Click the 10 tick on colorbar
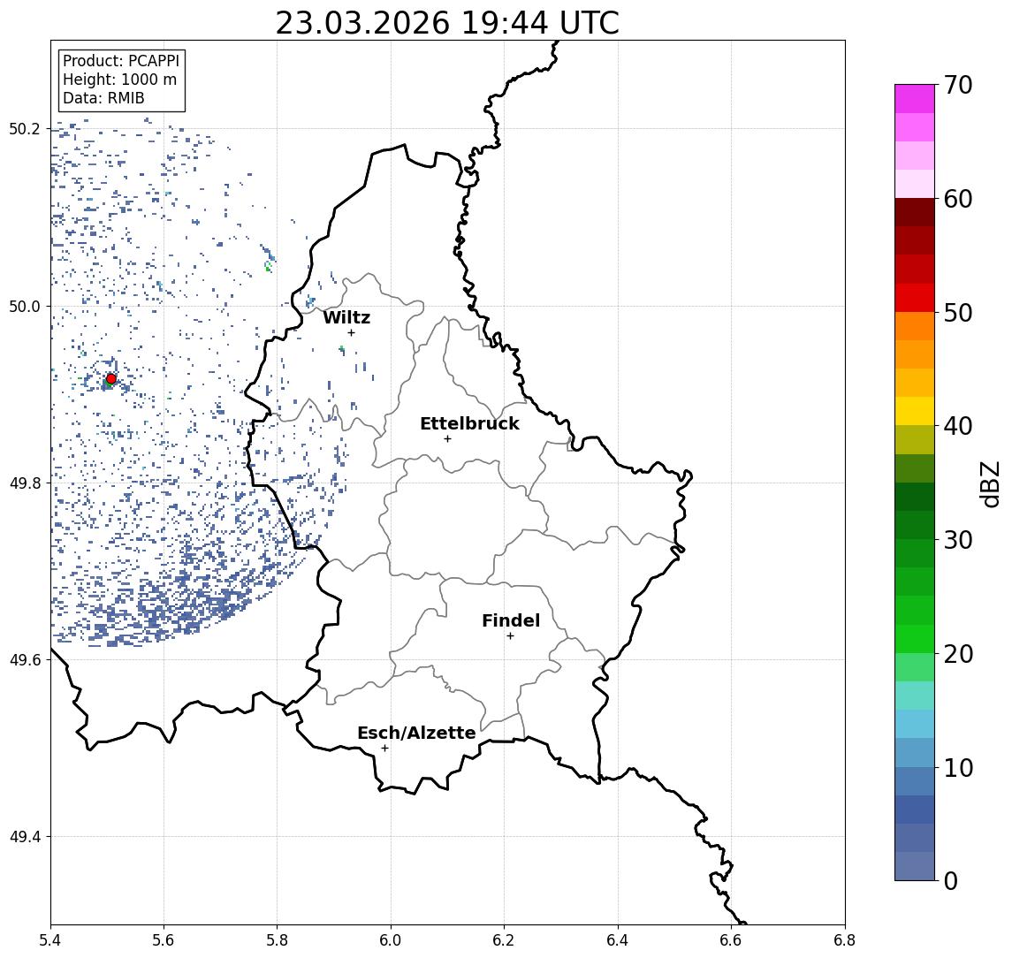 [x=958, y=767]
